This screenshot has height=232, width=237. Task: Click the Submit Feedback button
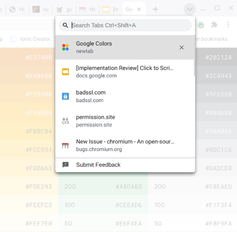coord(98,165)
